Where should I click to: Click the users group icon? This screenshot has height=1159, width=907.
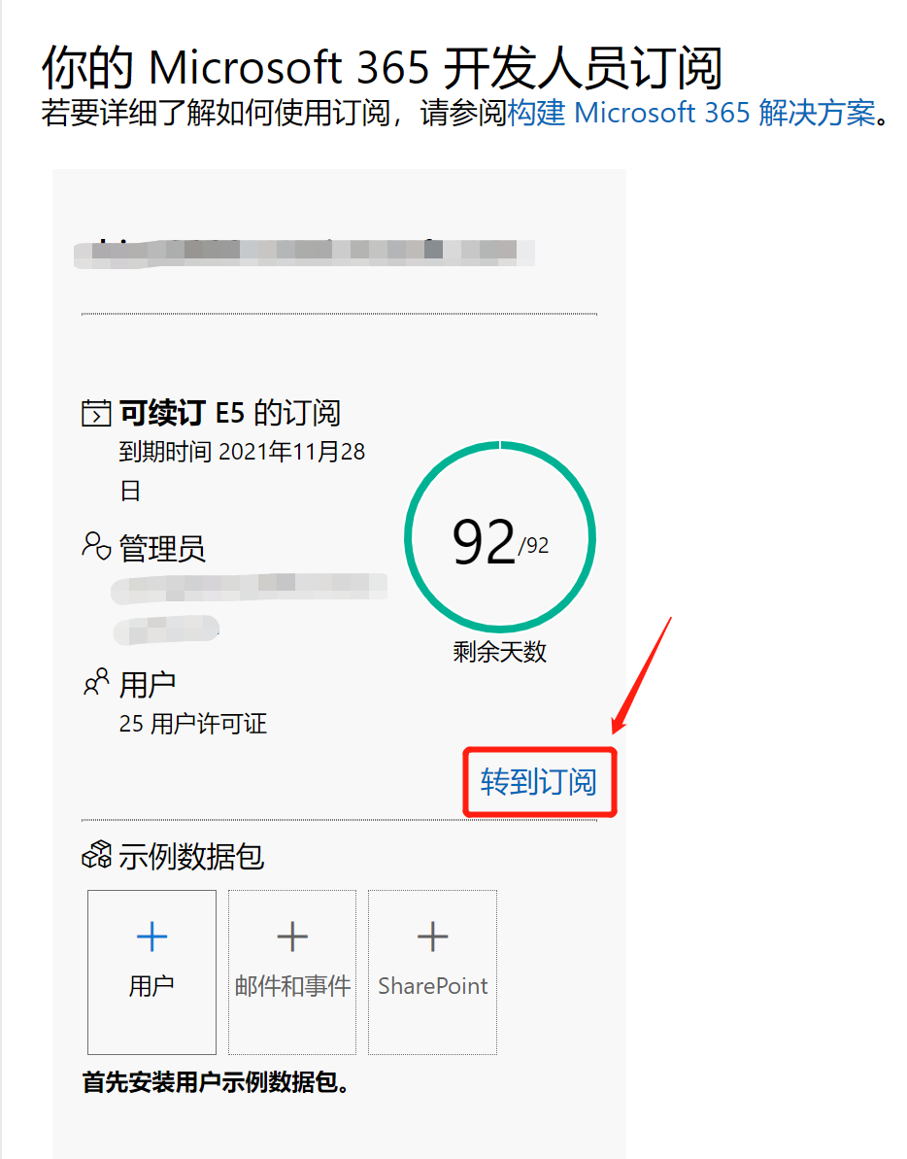96,681
